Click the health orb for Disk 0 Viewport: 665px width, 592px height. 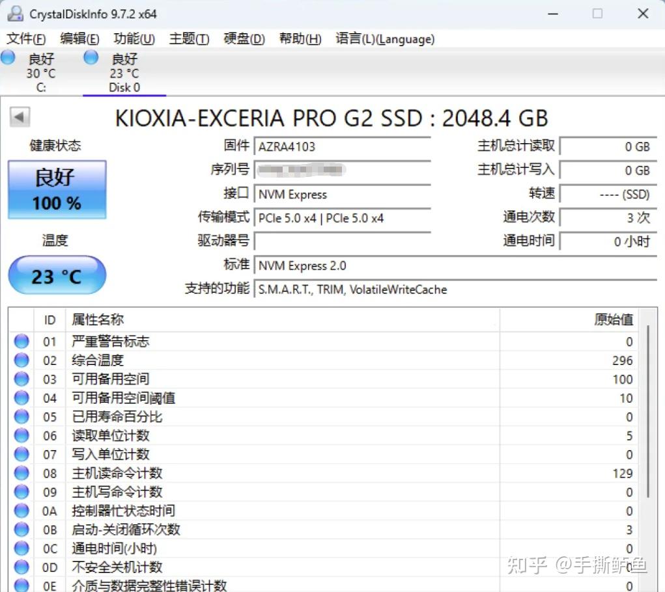tap(91, 57)
